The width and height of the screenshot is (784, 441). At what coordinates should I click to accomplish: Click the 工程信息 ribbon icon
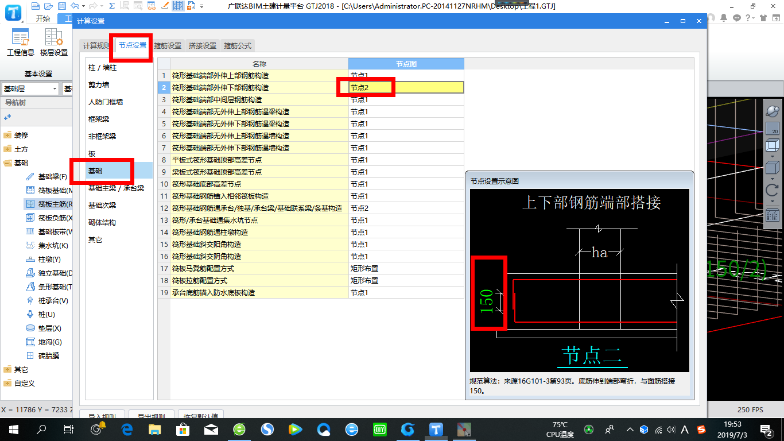21,42
